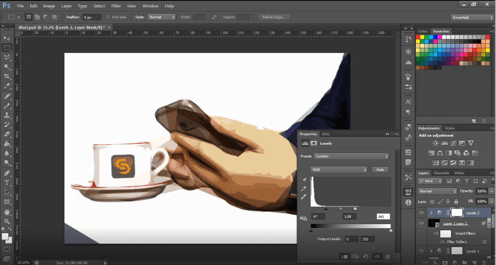Hide the Filter Gallery smart filter
Screen dimensions: 496x265
[442, 242]
